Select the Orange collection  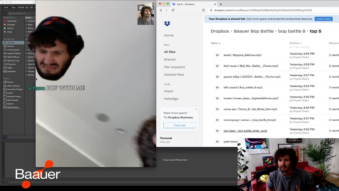coord(11,25)
